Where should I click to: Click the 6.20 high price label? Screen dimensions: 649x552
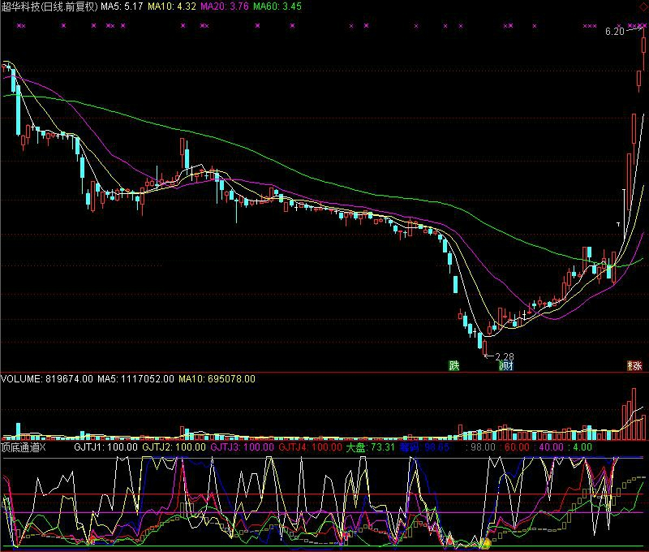coord(615,32)
